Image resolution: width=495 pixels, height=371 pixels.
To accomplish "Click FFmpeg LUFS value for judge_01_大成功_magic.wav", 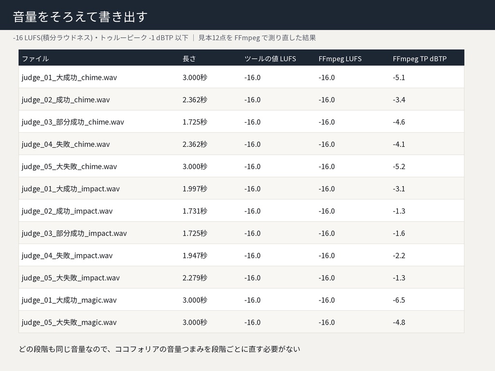I will click(327, 300).
